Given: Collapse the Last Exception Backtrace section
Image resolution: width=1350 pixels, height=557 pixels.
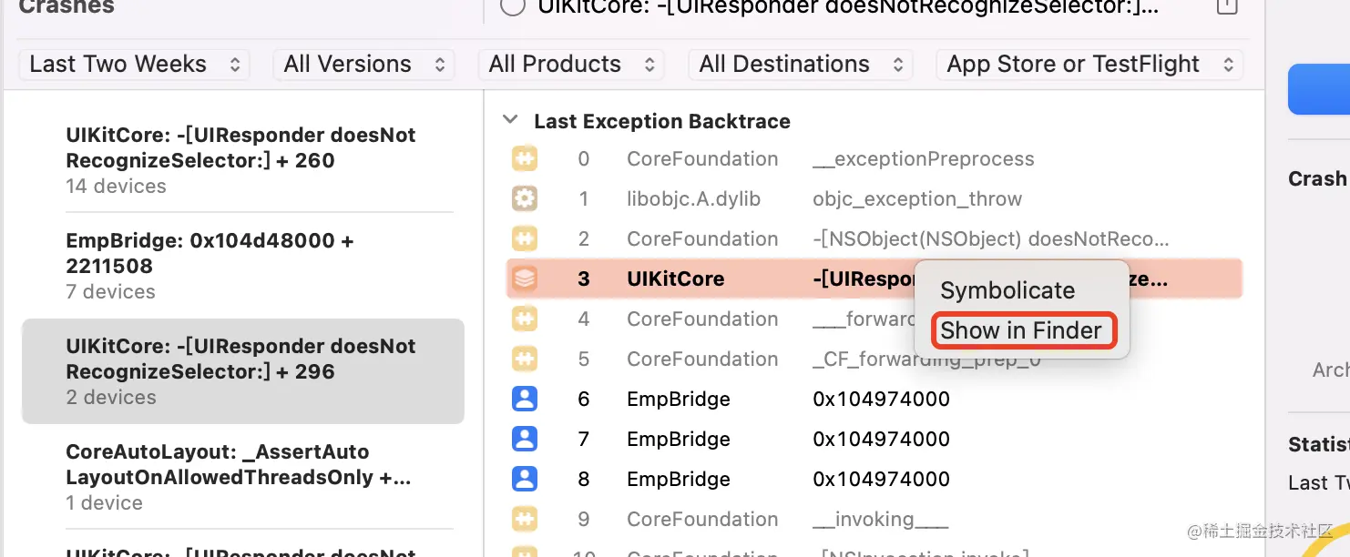Looking at the screenshot, I should pos(511,120).
